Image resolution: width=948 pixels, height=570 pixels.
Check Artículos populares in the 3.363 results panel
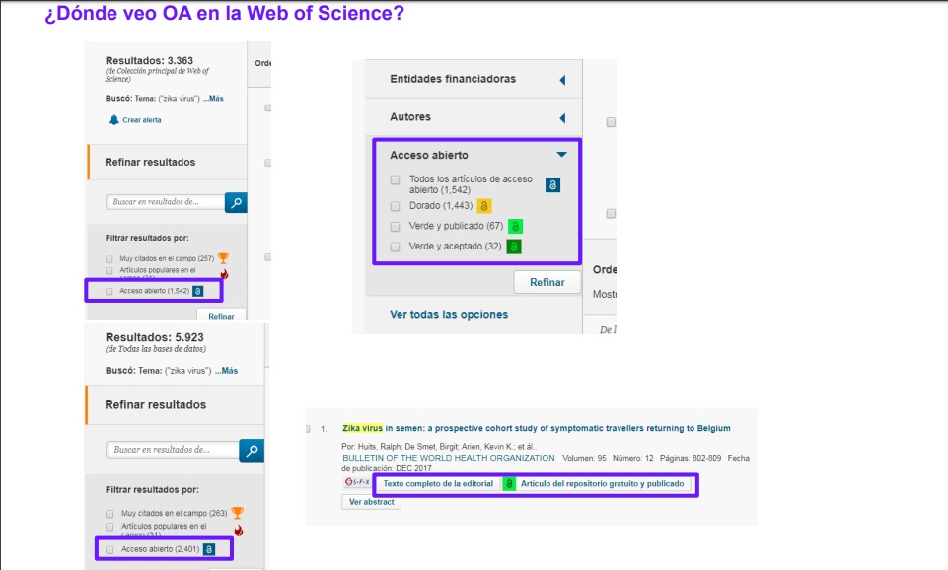coord(109,271)
